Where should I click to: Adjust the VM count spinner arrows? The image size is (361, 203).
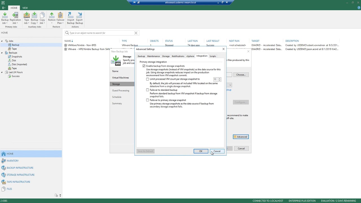point(220,80)
